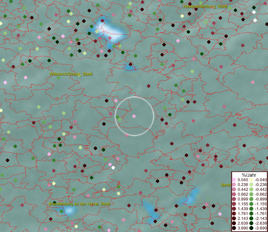Click the 0.899 legend color dot
268x232 pixels.
(234, 199)
